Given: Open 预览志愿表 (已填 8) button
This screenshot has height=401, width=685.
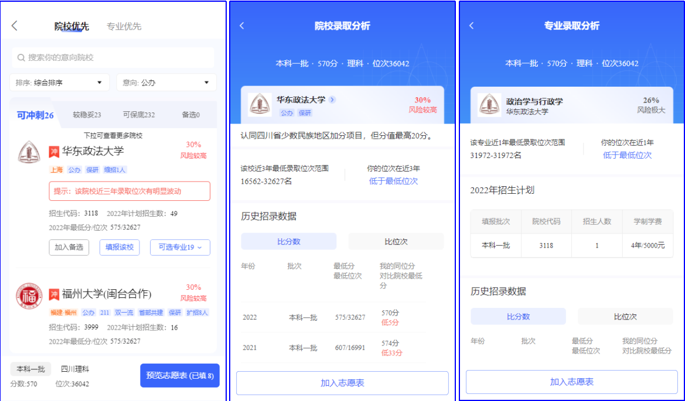Looking at the screenshot, I should pos(180,376).
